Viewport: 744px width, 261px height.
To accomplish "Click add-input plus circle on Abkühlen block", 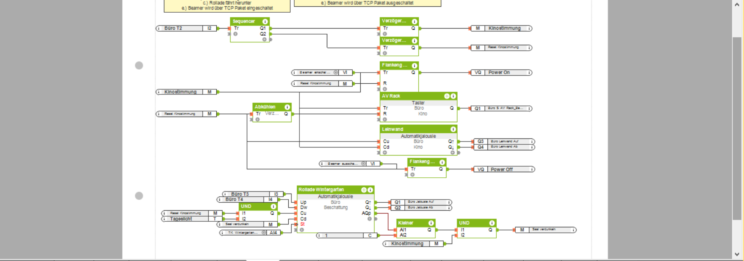I will pyautogui.click(x=258, y=119).
